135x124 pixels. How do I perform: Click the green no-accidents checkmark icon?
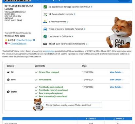coord(45,7)
